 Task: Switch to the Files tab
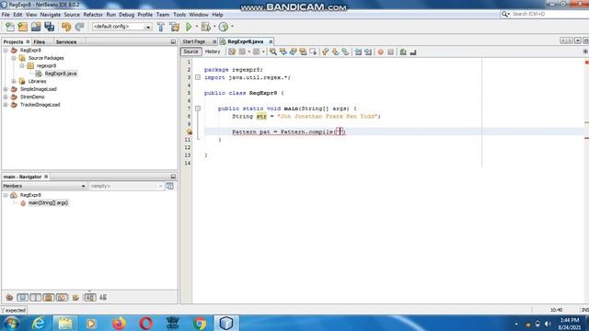[39, 42]
